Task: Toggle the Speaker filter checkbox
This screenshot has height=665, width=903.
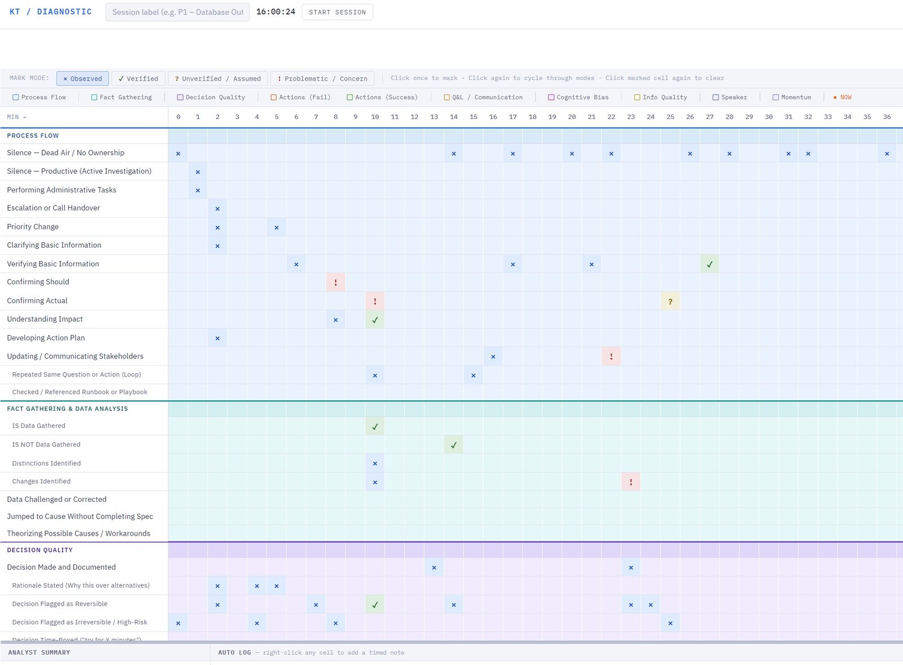Action: click(716, 97)
